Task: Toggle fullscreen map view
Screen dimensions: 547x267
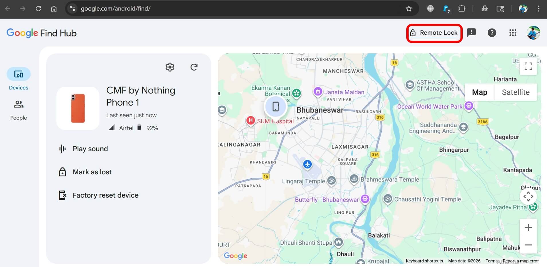Action: pos(528,66)
